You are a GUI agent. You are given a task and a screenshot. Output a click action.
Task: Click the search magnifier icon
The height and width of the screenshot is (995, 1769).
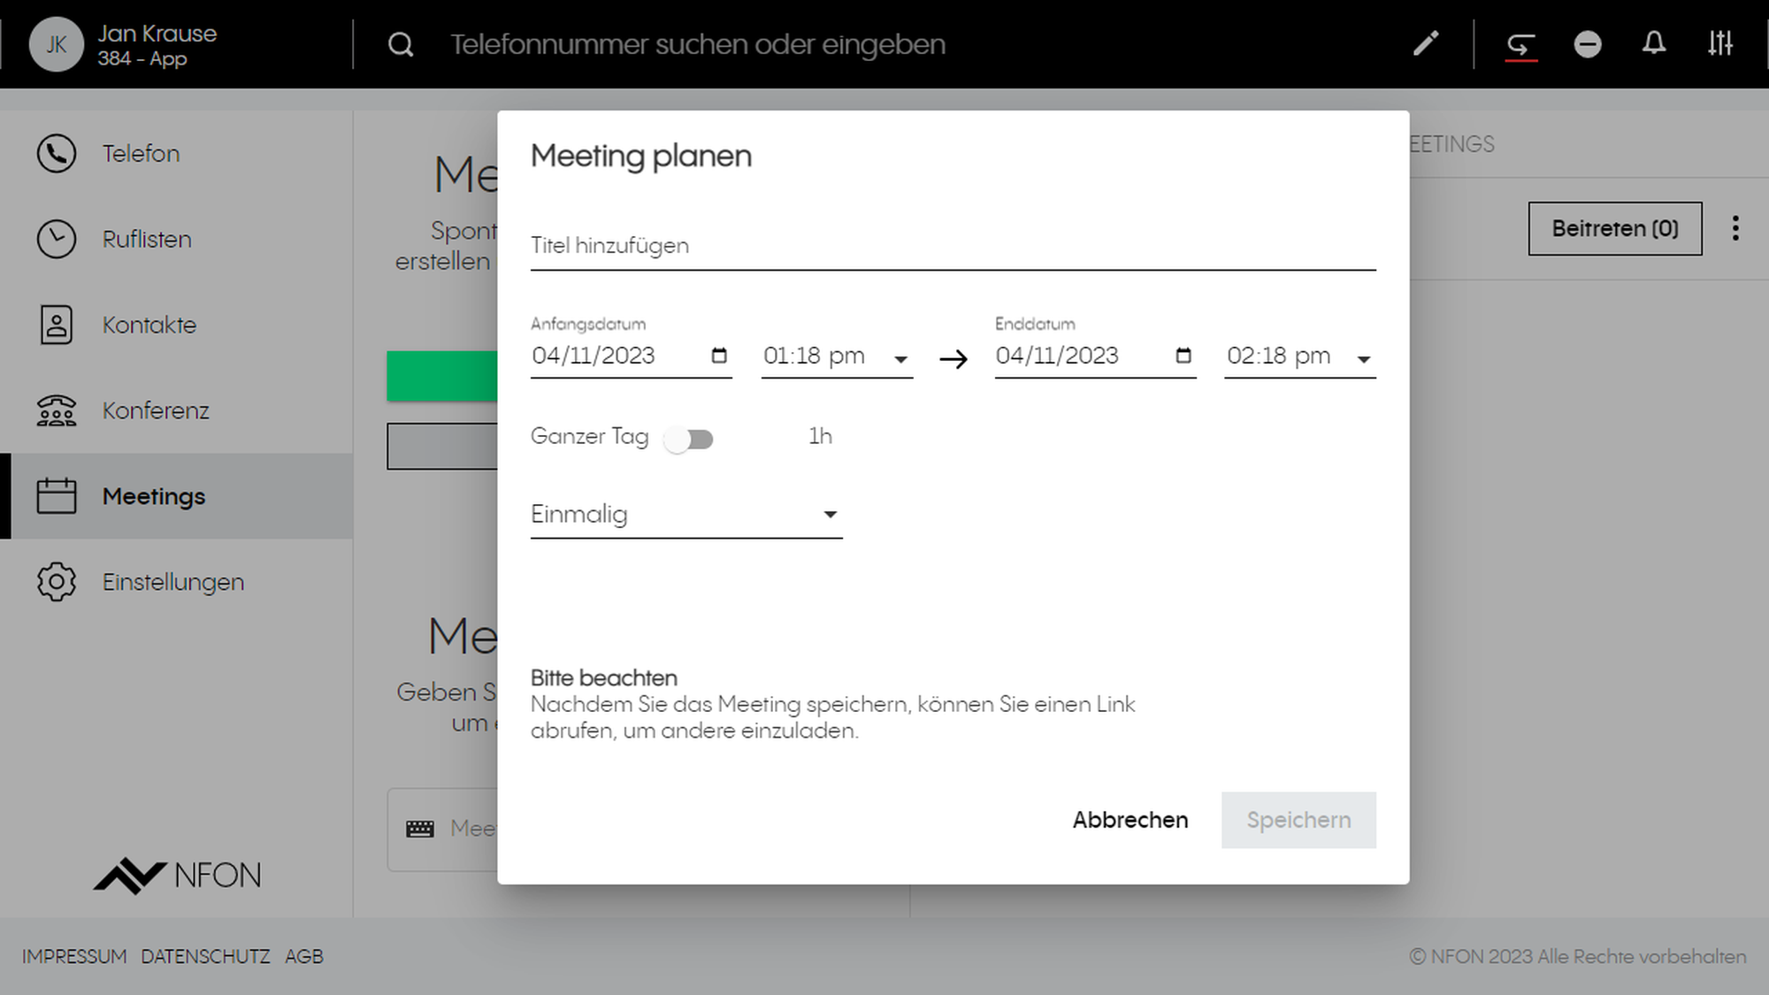pos(401,44)
